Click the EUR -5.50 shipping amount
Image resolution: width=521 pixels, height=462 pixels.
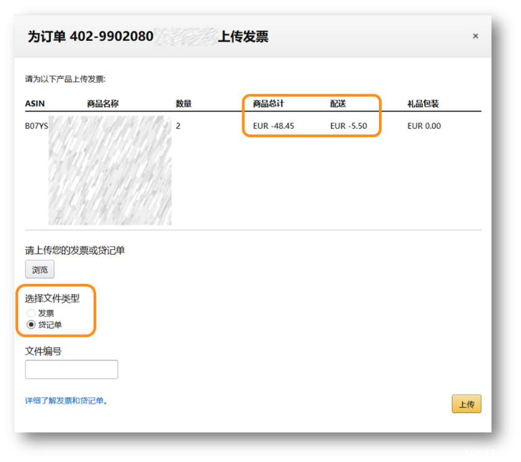click(x=349, y=126)
